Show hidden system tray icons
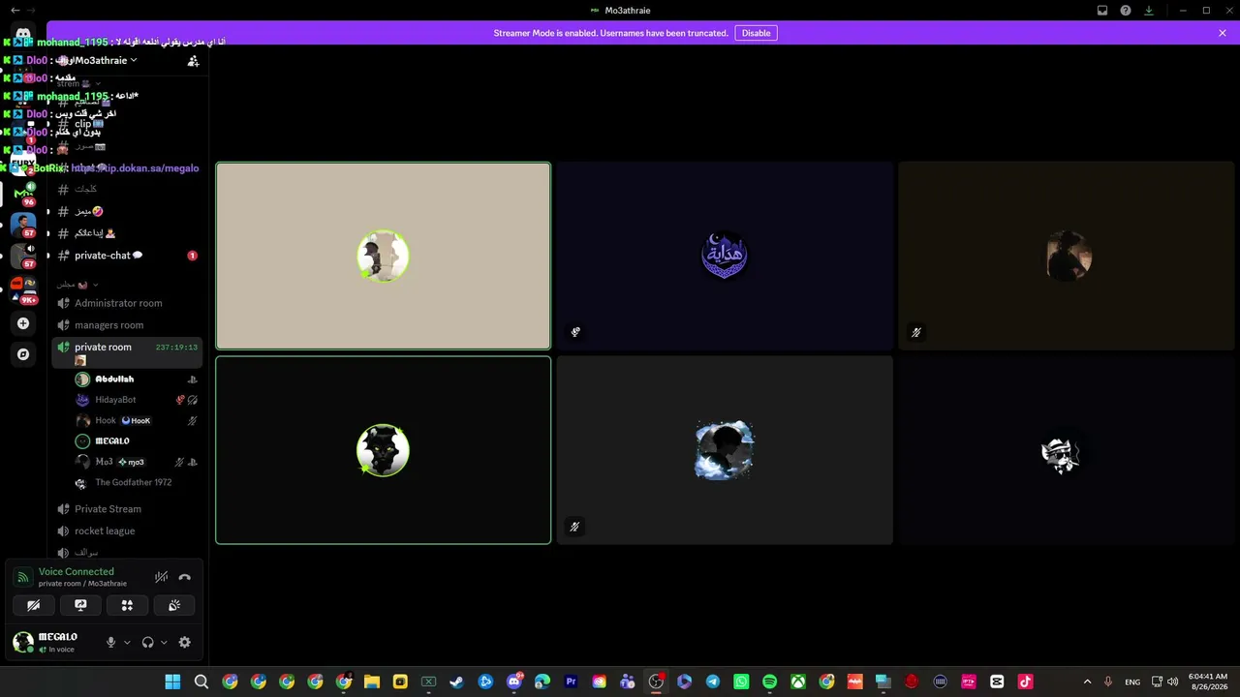This screenshot has height=697, width=1240. 1087,682
